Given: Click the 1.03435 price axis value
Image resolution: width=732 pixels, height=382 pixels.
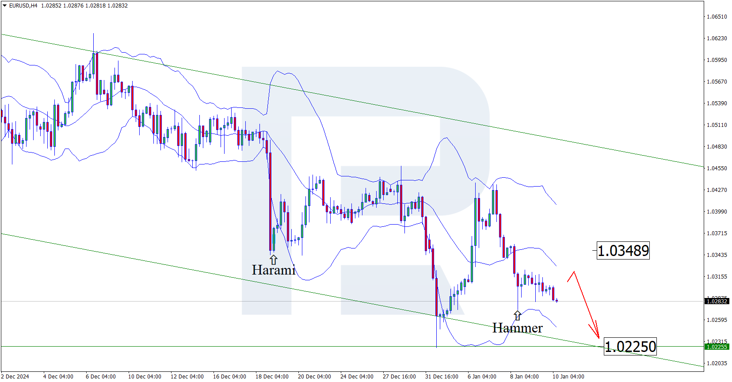Looking at the screenshot, I should click(717, 255).
